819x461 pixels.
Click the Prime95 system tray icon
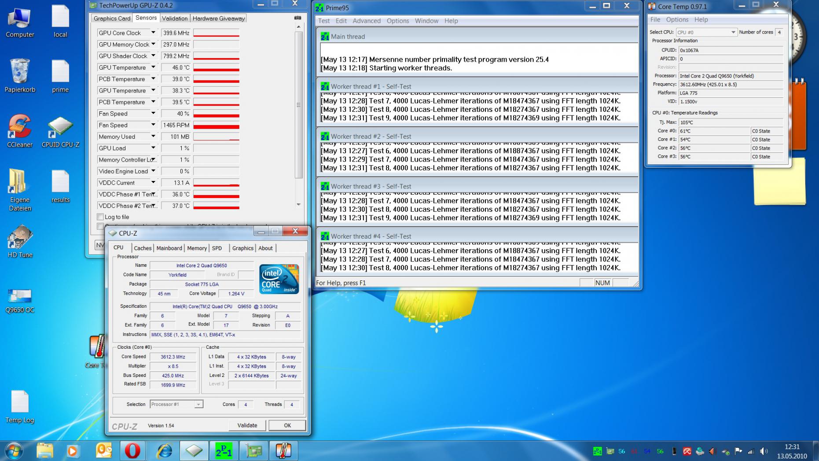[x=597, y=451]
